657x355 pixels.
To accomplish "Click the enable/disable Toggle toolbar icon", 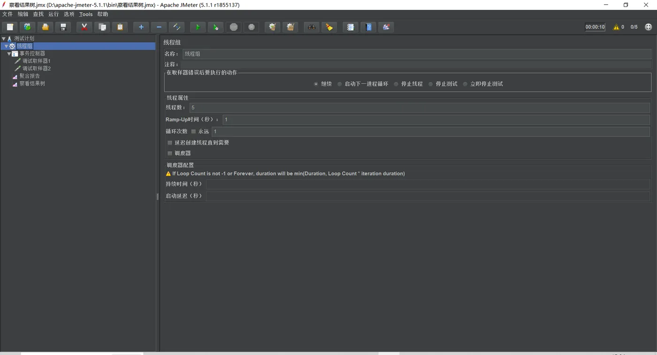I will [x=176, y=27].
